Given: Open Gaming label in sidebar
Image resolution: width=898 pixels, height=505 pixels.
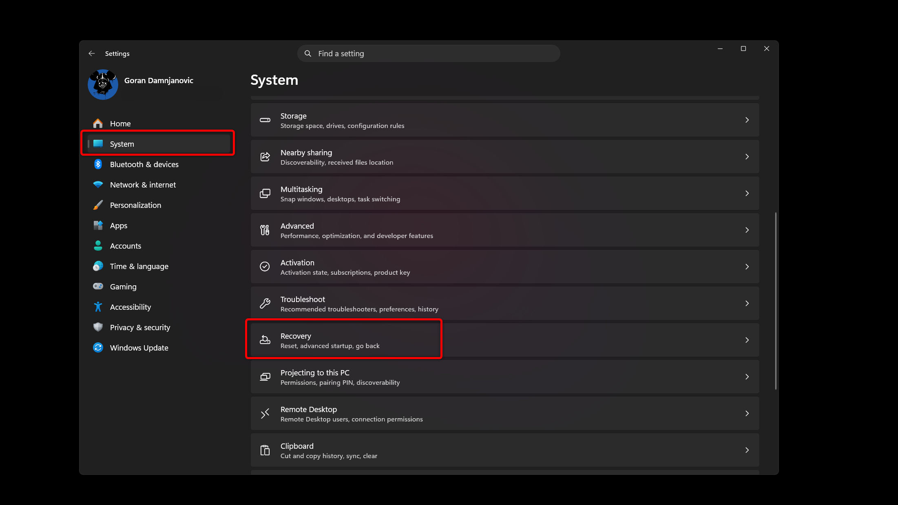Looking at the screenshot, I should pos(123,287).
